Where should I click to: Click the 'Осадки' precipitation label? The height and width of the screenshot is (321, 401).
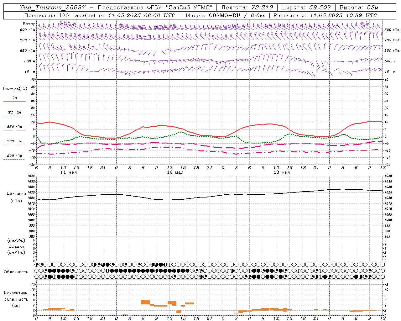[16, 246]
